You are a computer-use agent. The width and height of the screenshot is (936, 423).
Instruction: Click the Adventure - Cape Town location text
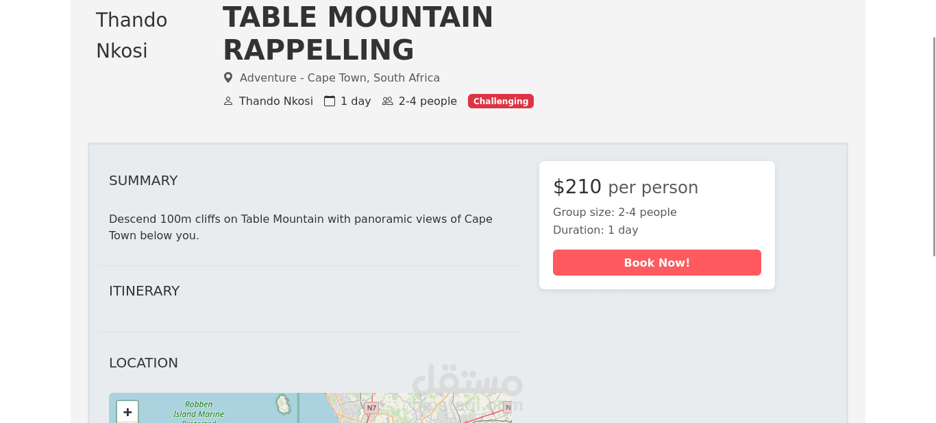click(339, 78)
